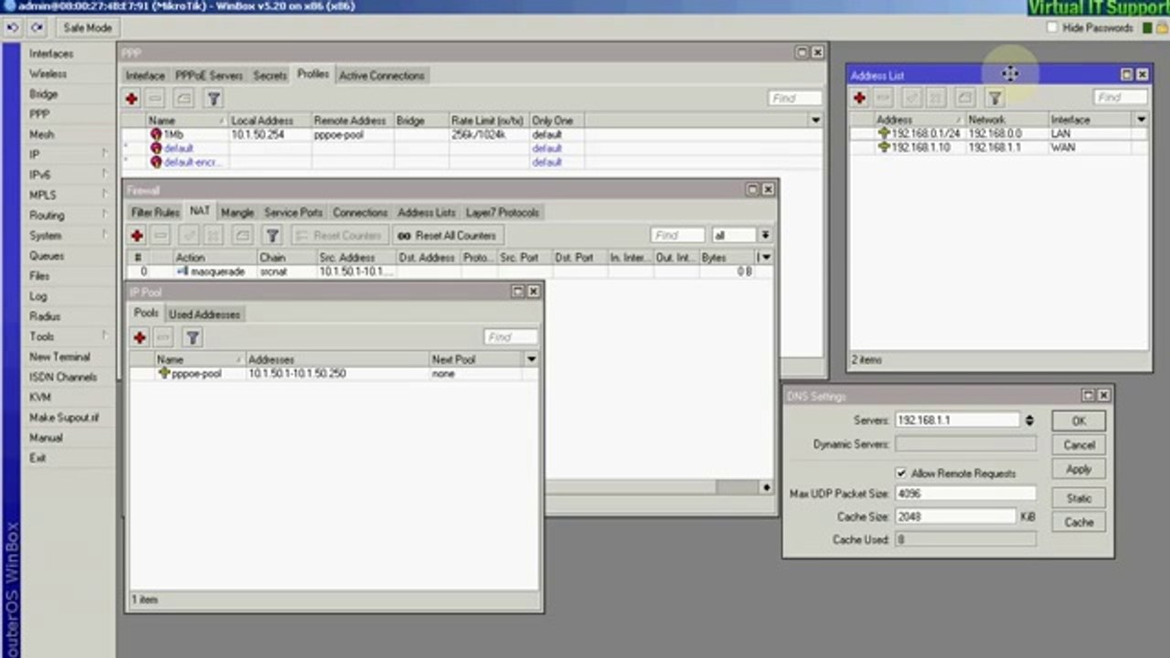This screenshot has height=658, width=1170.
Task: Open Used Addresses tab in IP Pool
Action: (205, 314)
